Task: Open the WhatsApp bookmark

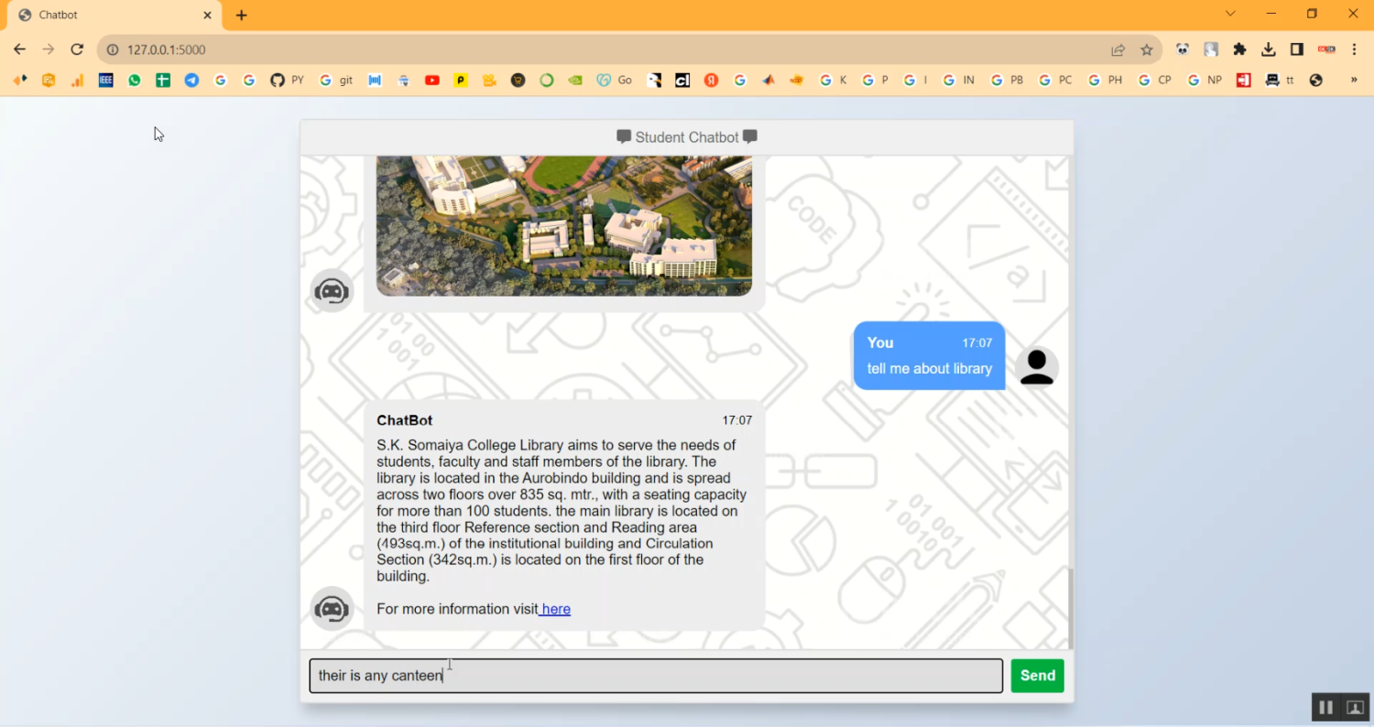Action: pos(135,81)
